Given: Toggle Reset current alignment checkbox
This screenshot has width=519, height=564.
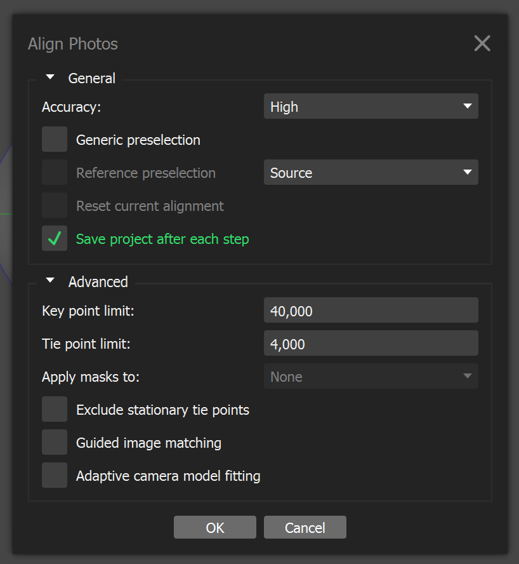Looking at the screenshot, I should coord(55,205).
